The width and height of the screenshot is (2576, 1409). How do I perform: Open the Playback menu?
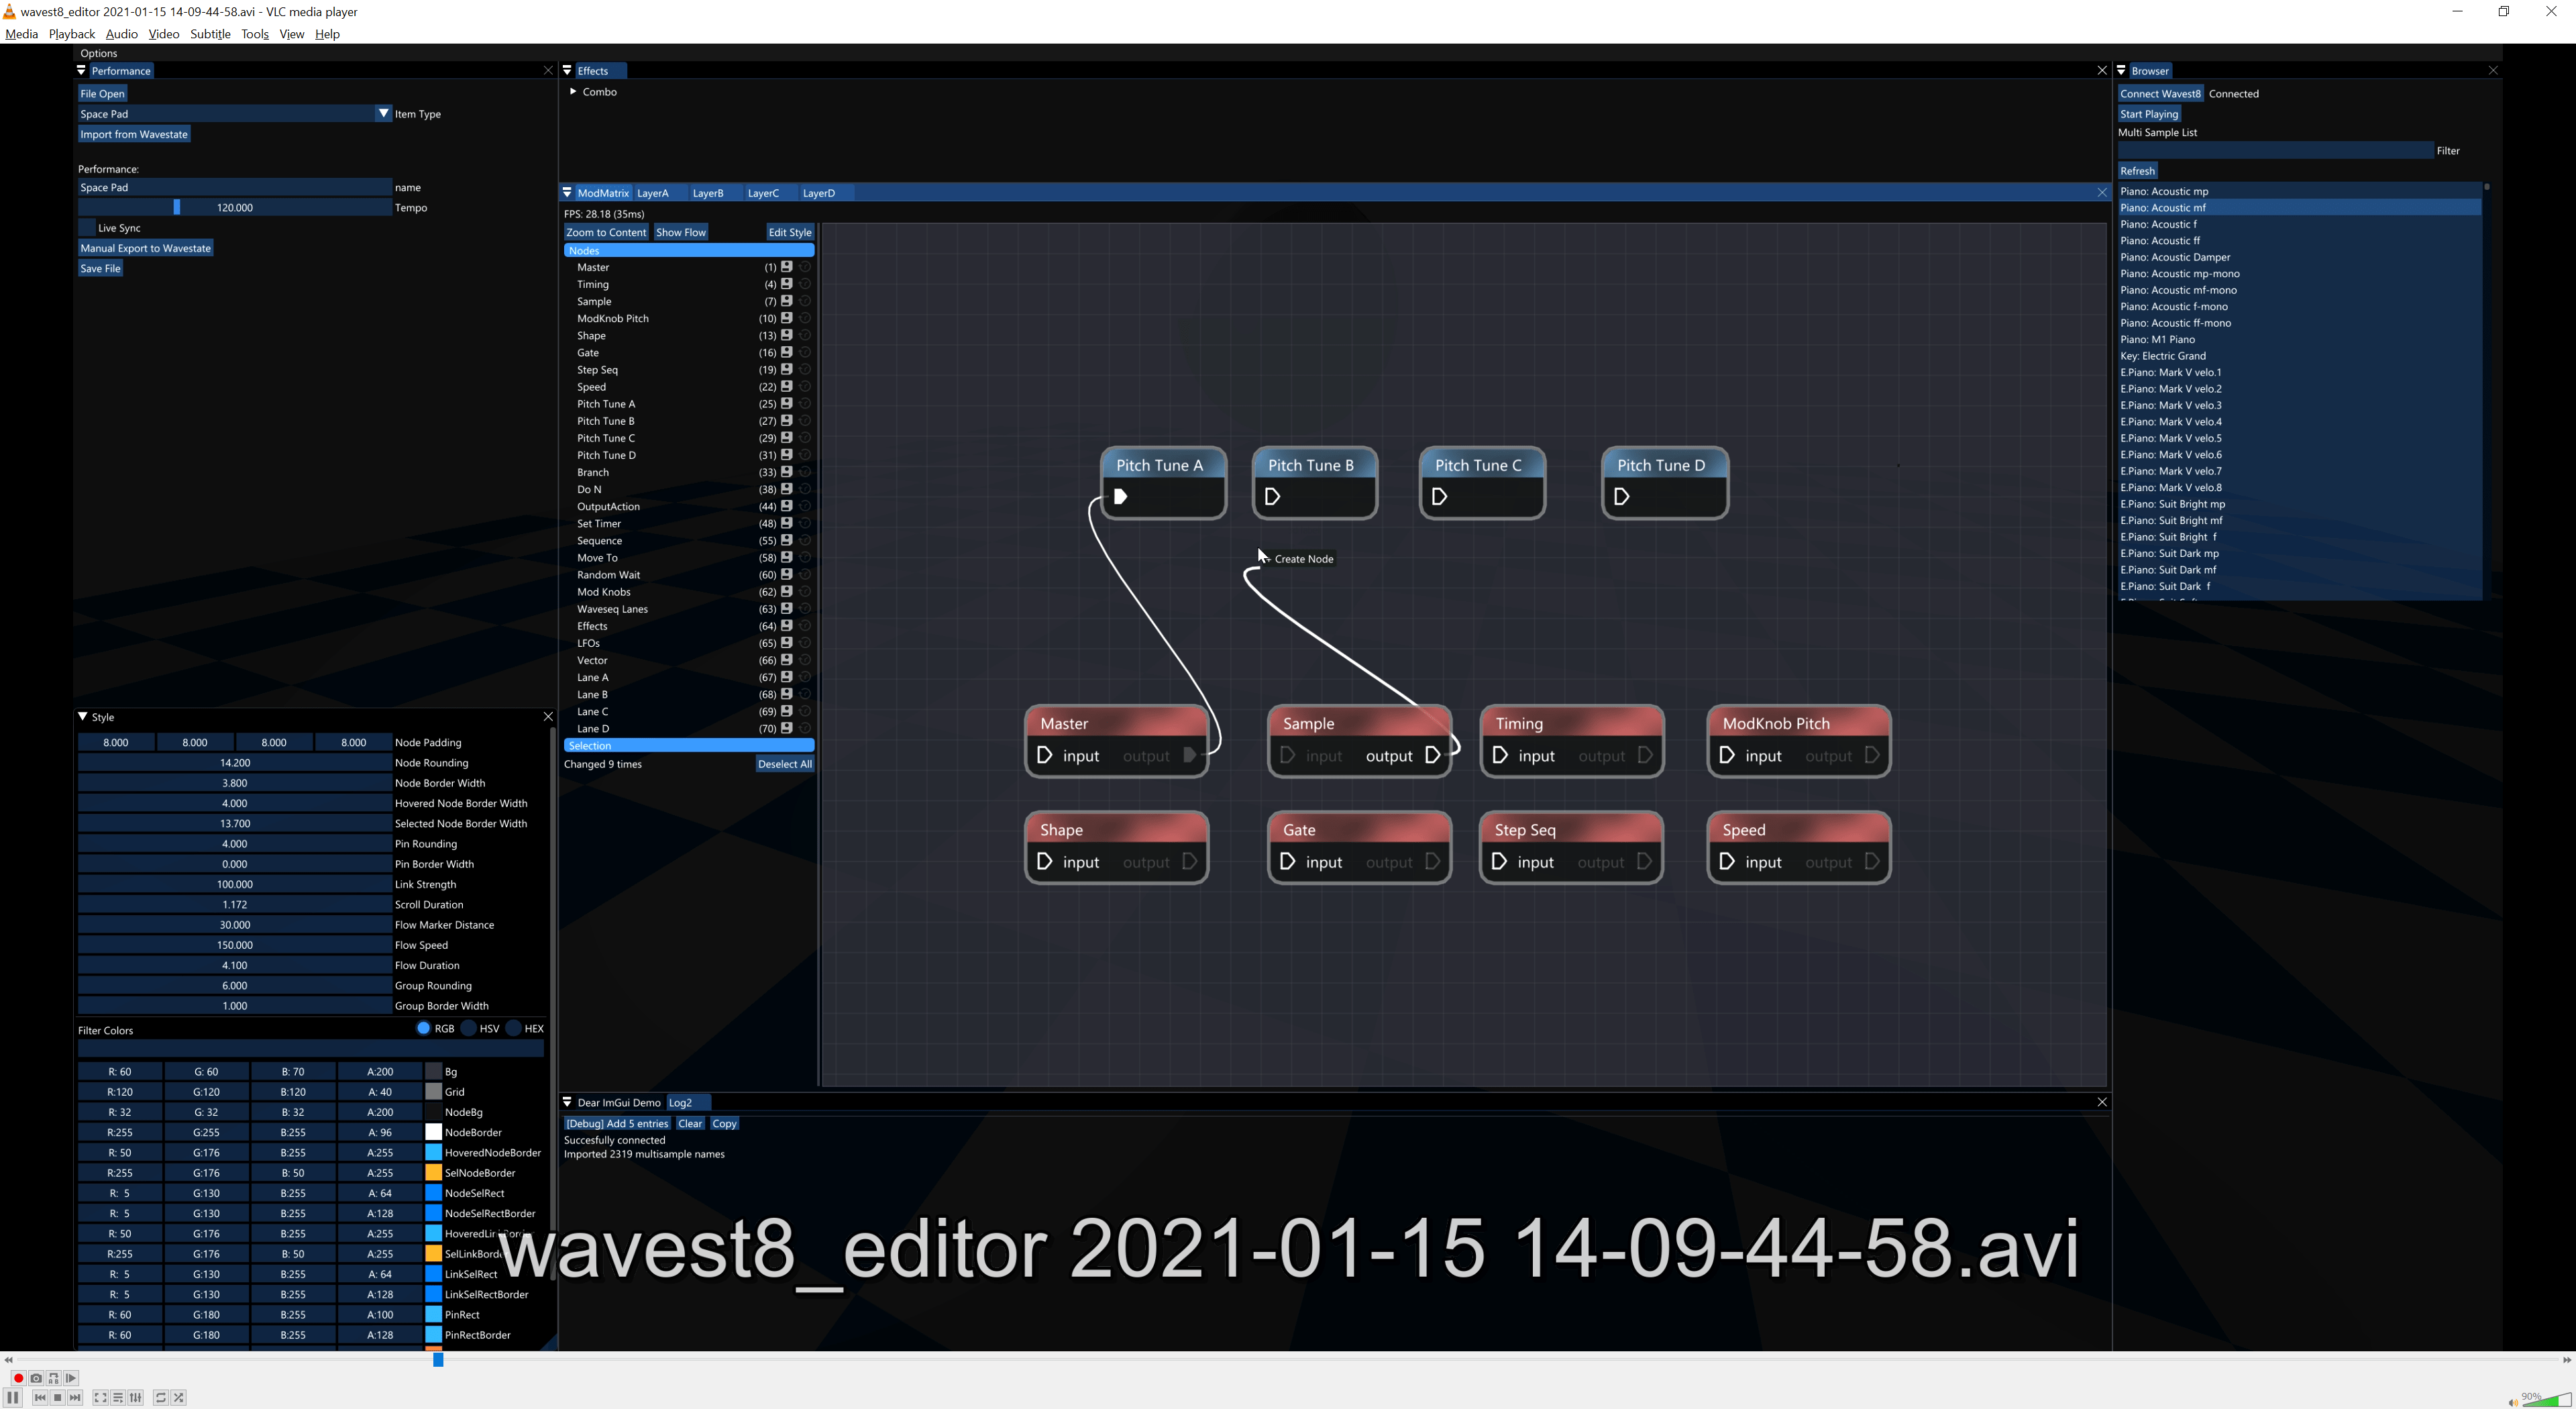click(71, 34)
